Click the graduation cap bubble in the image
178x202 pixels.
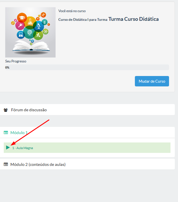tap(22, 18)
